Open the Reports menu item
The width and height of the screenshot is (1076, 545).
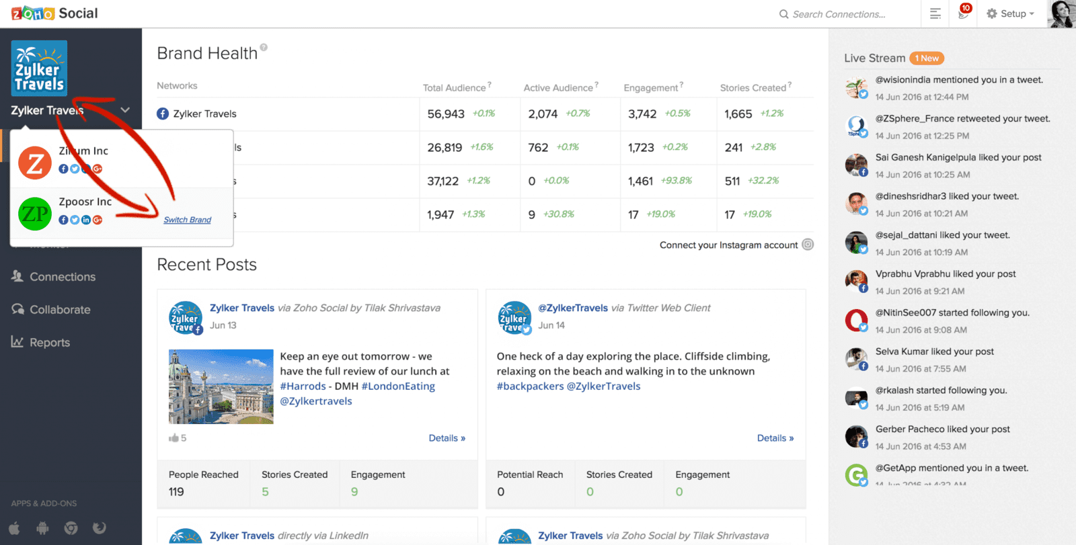(50, 343)
